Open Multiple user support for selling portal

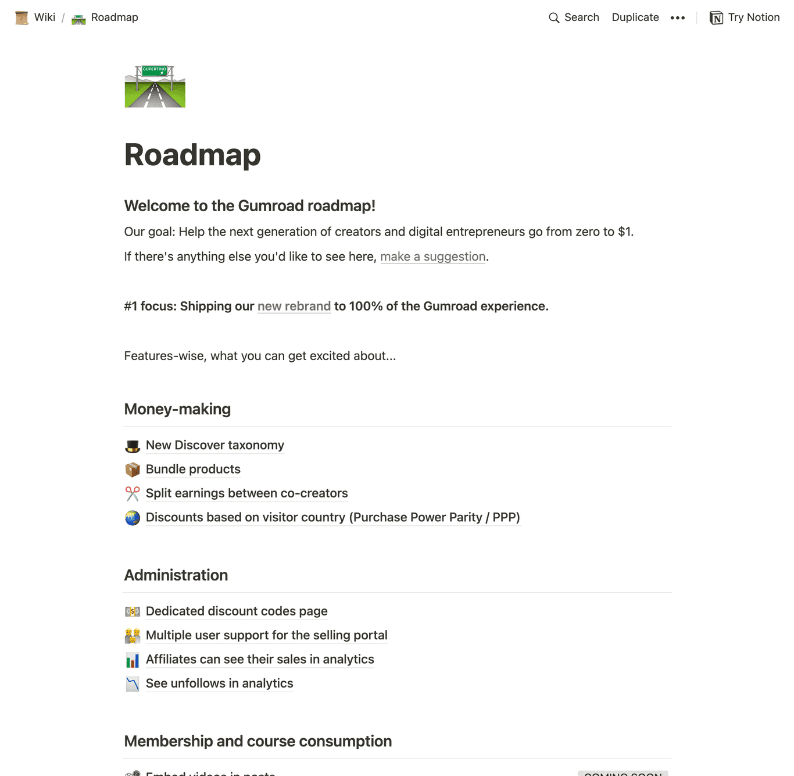click(267, 635)
